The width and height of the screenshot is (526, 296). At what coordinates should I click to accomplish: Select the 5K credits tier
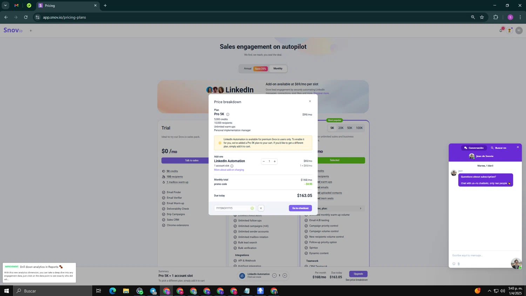point(332,128)
